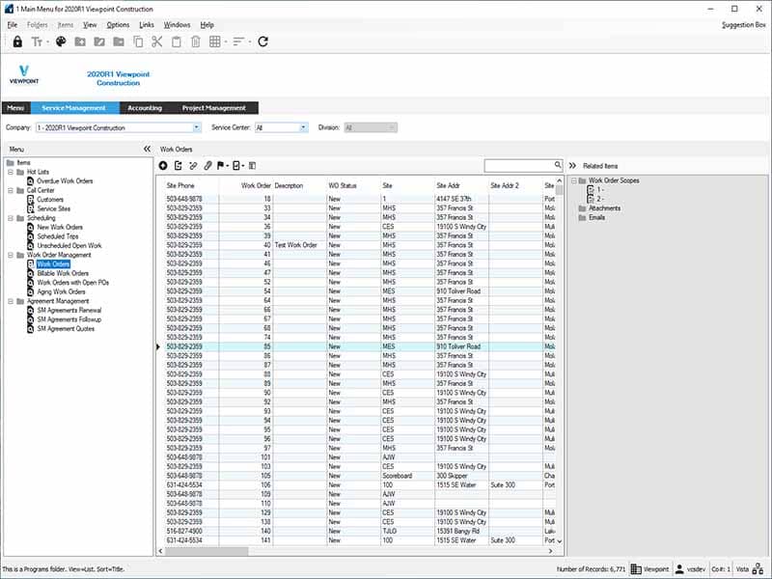Switch to the Accounting tab
The width and height of the screenshot is (772, 579).
tap(145, 108)
